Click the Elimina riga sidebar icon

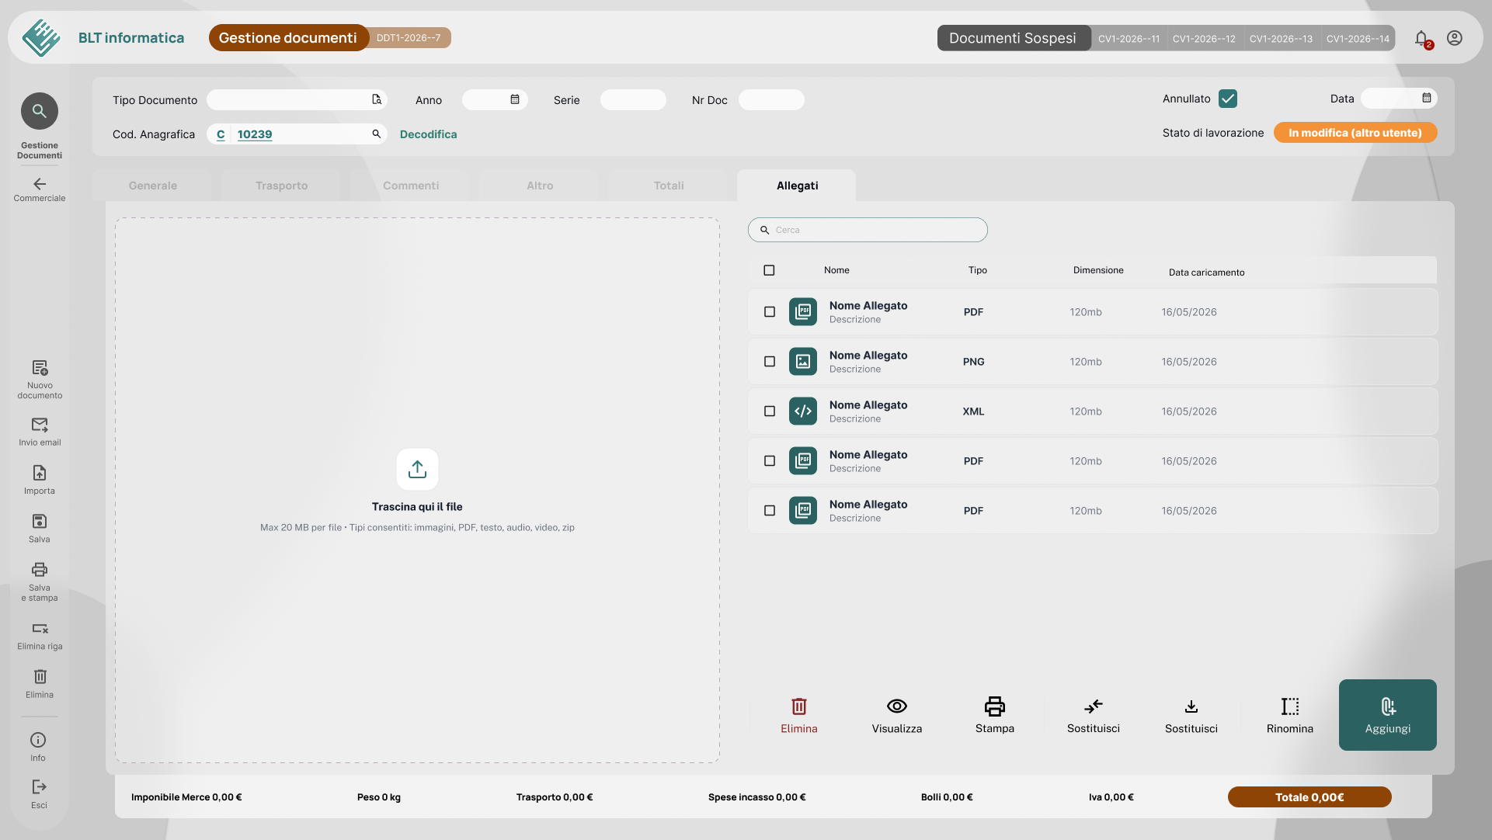[40, 628]
